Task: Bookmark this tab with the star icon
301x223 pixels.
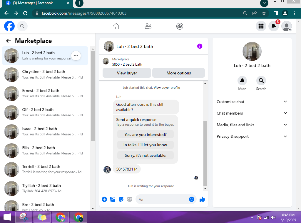Action: (x=264, y=13)
